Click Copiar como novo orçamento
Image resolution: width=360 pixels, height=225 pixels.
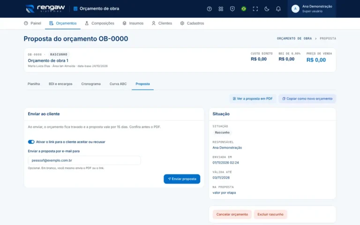(x=307, y=98)
